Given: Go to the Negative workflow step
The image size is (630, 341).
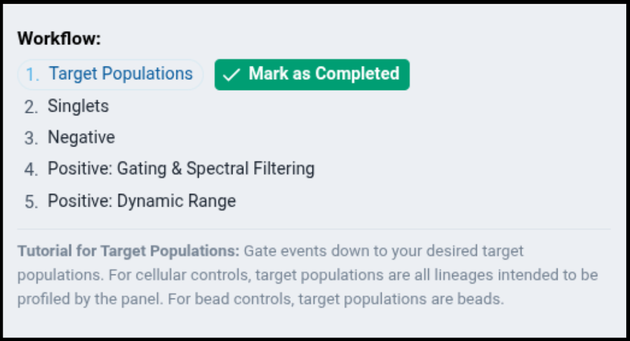Looking at the screenshot, I should coord(81,138).
